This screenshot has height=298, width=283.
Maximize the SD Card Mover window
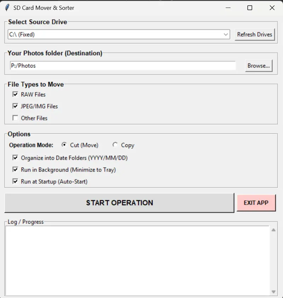pos(250,8)
